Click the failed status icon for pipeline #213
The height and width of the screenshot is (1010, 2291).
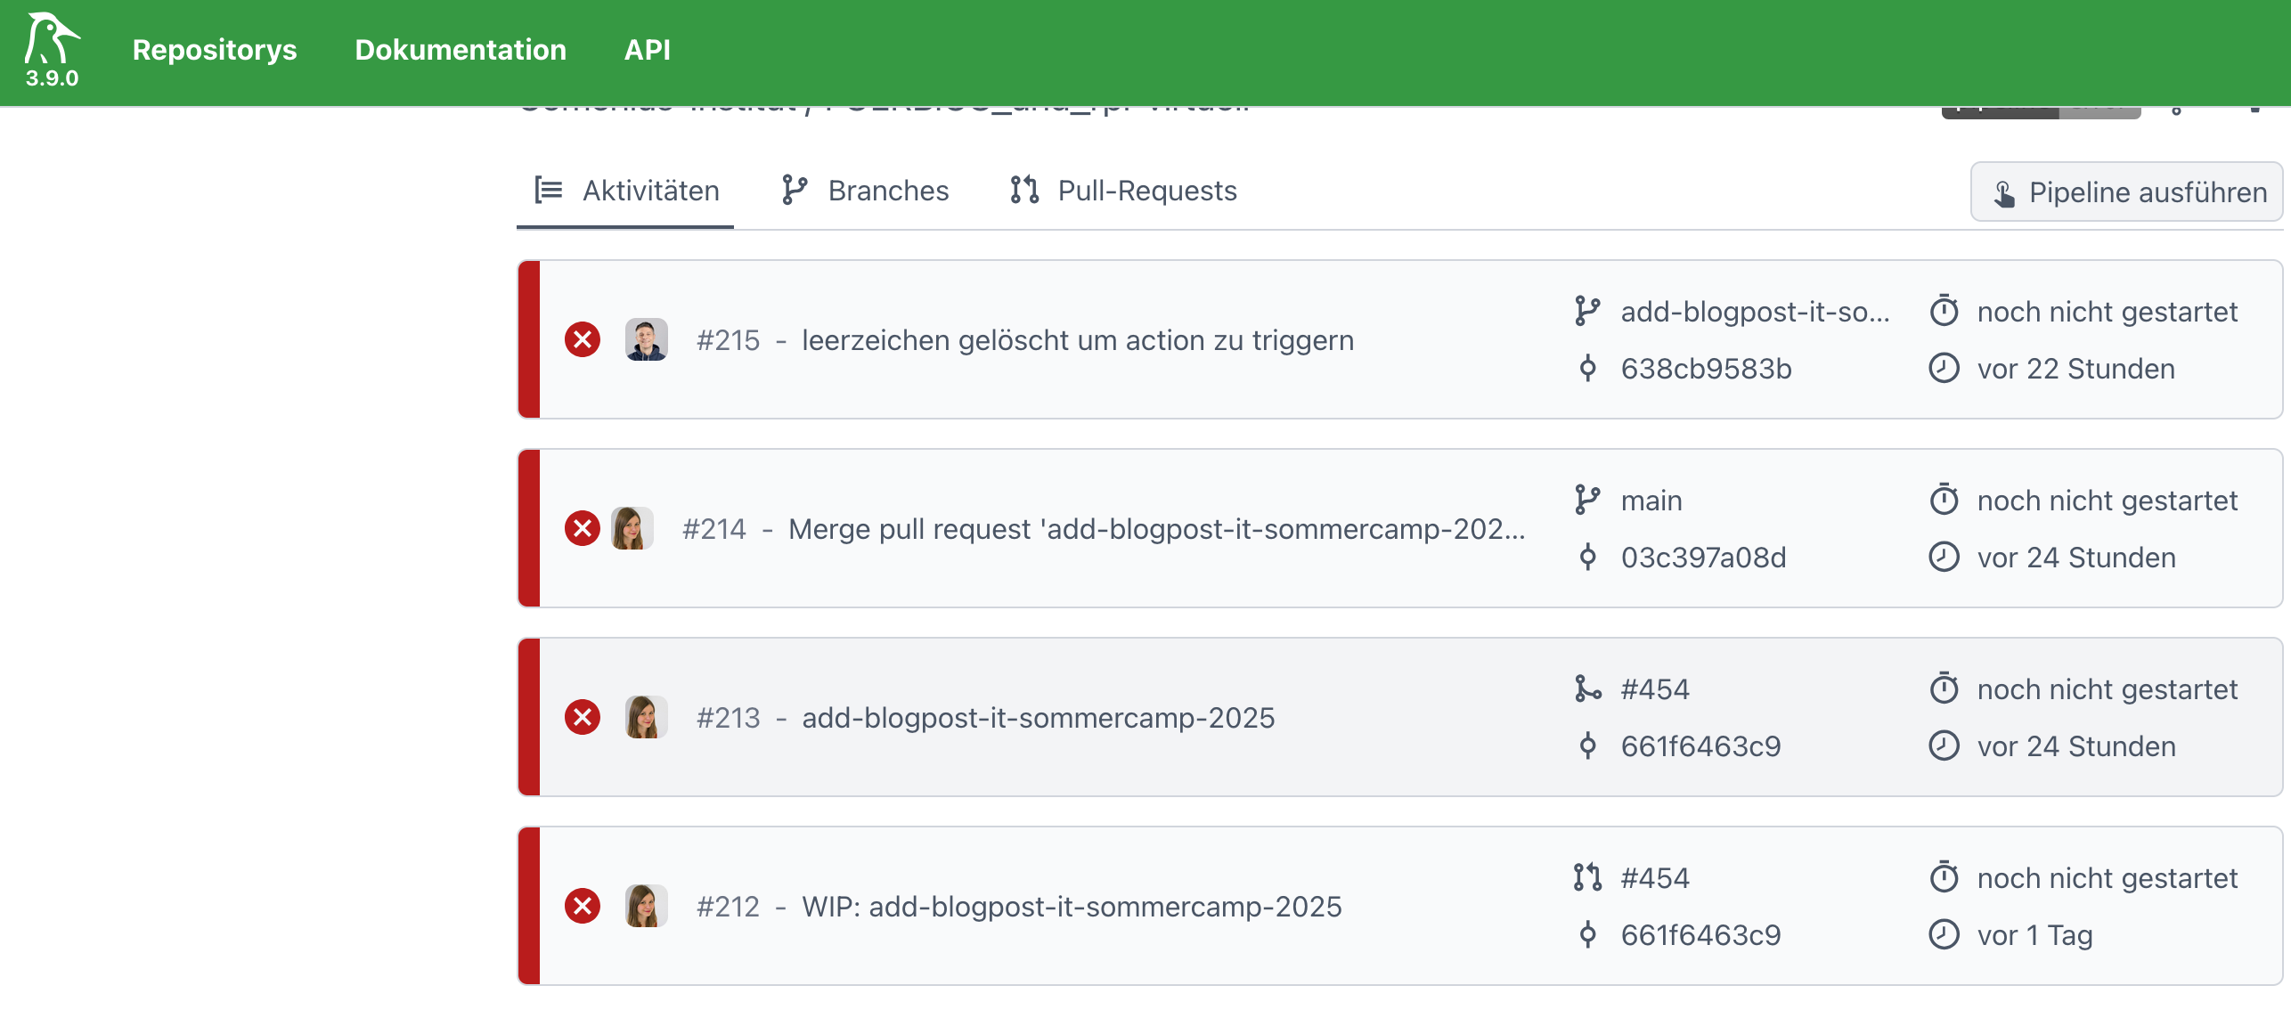click(583, 717)
